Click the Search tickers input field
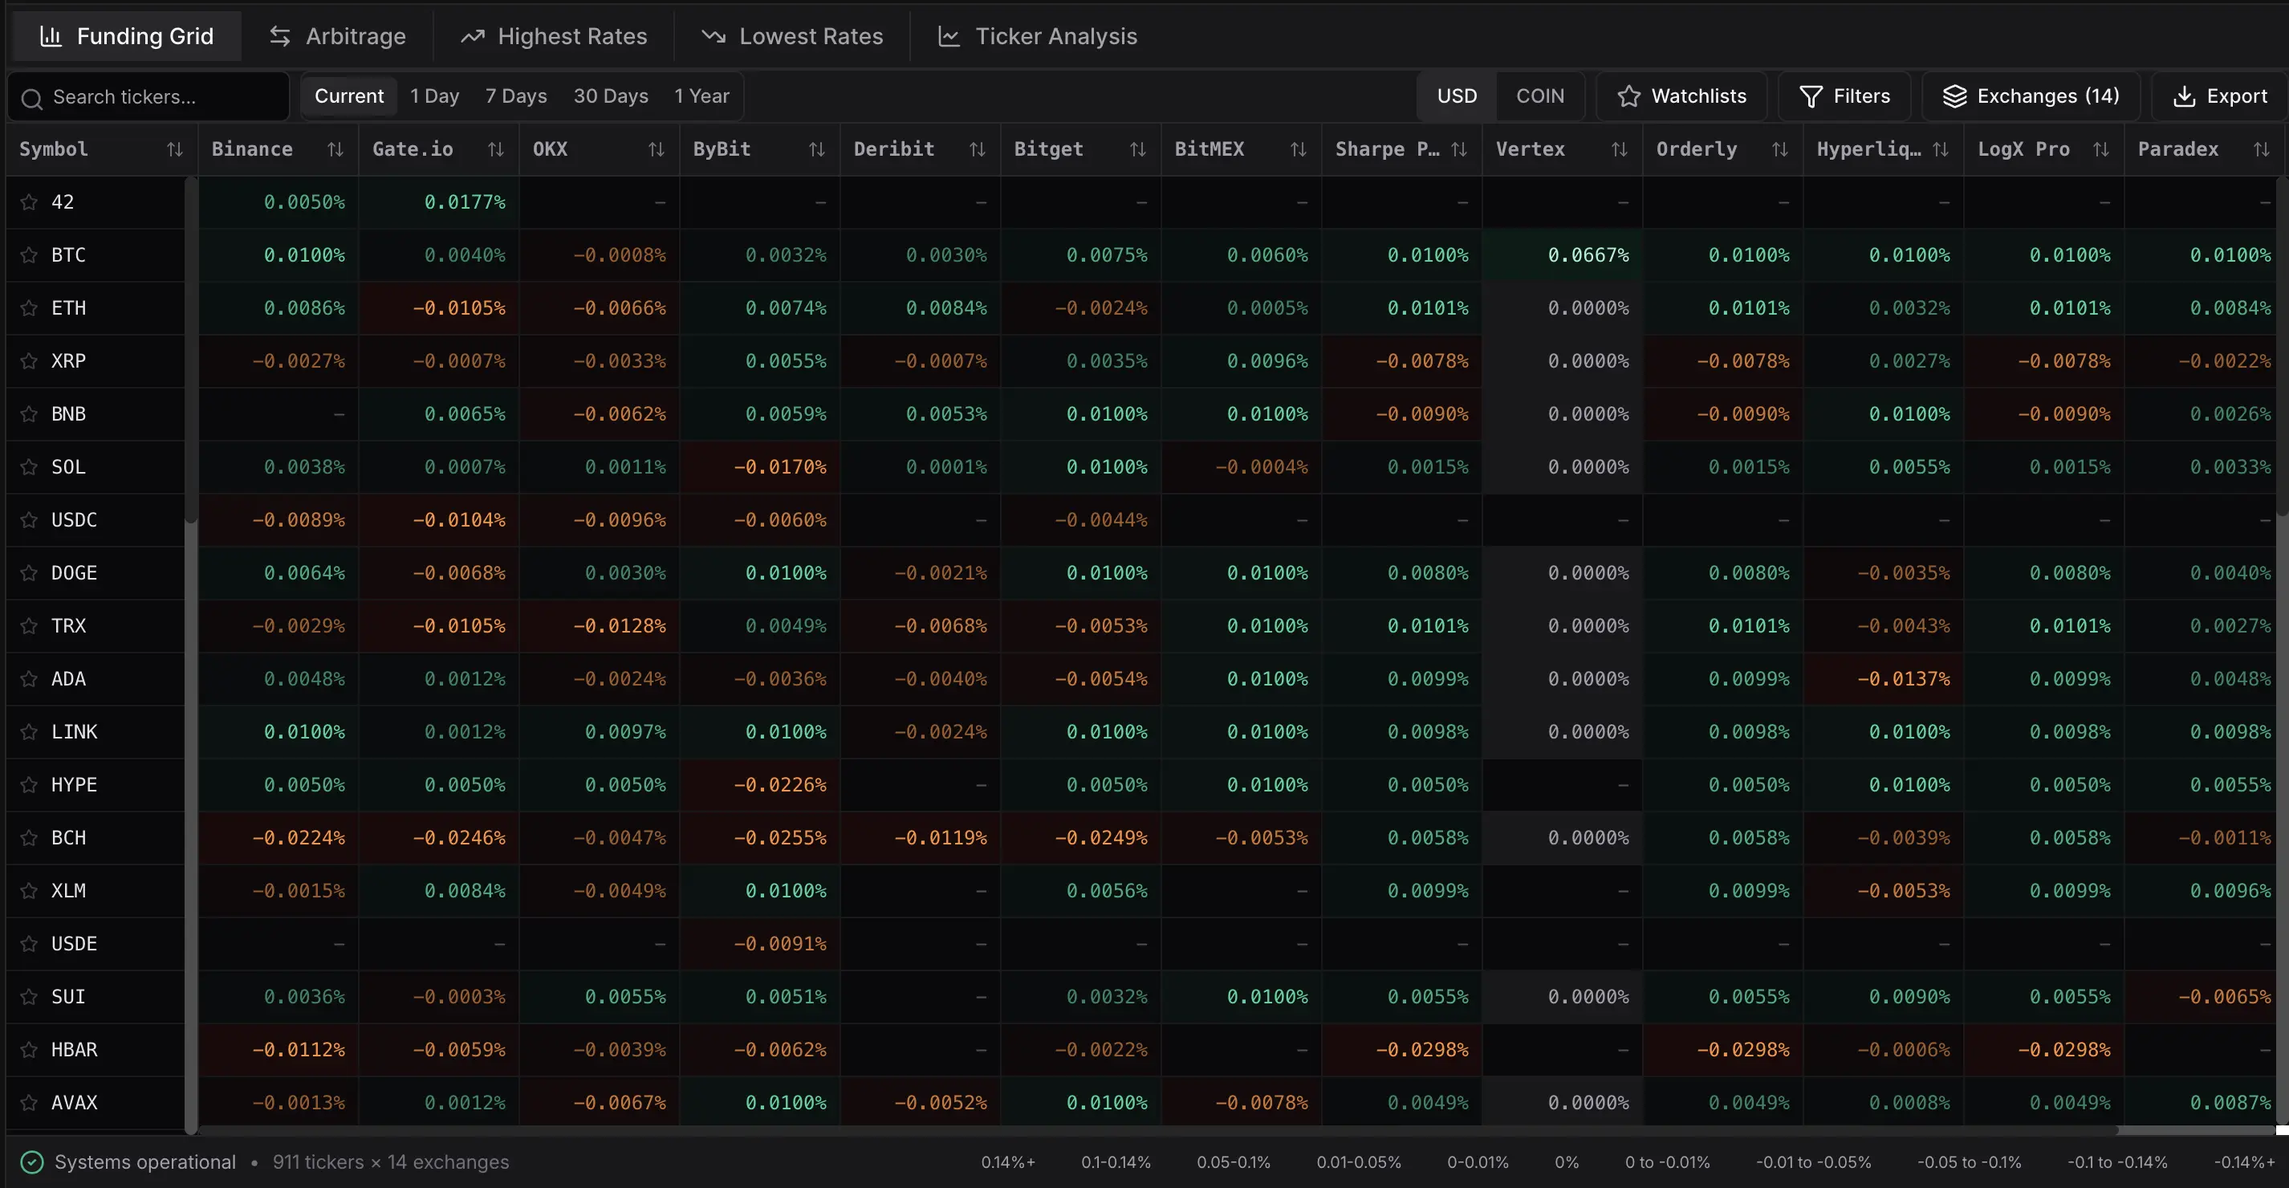2289x1188 pixels. coord(148,96)
